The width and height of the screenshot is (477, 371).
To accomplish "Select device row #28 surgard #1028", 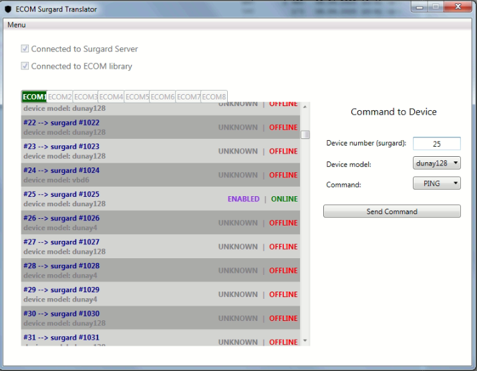I will (160, 270).
